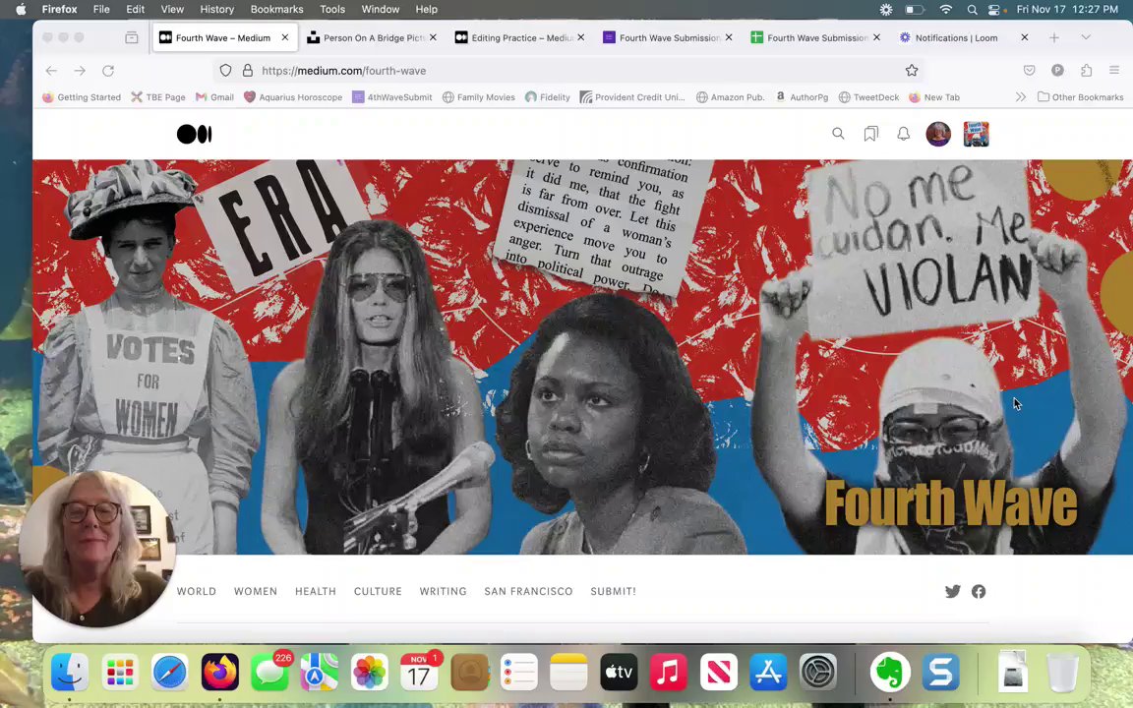
Task: Open Medium reading list bookmarks icon
Action: point(870,134)
